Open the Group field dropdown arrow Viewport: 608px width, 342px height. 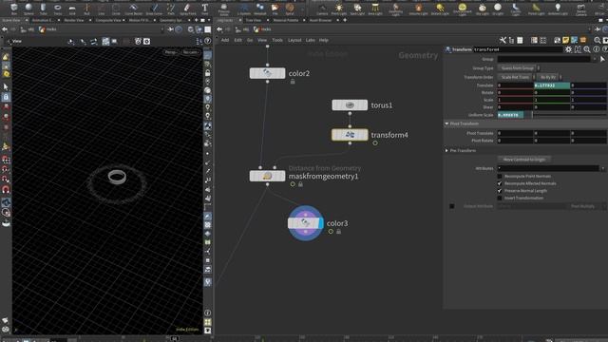coord(595,59)
